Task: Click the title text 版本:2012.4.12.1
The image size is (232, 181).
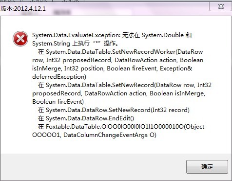Action: 23,9
